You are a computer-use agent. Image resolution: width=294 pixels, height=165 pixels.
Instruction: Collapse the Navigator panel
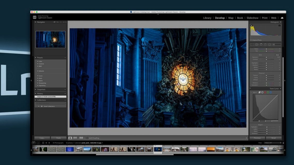36,22
